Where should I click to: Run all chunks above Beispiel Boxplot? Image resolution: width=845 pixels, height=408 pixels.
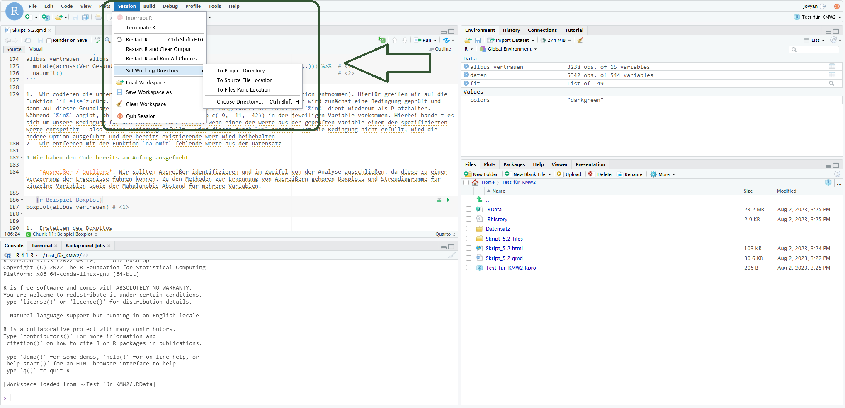tap(439, 200)
